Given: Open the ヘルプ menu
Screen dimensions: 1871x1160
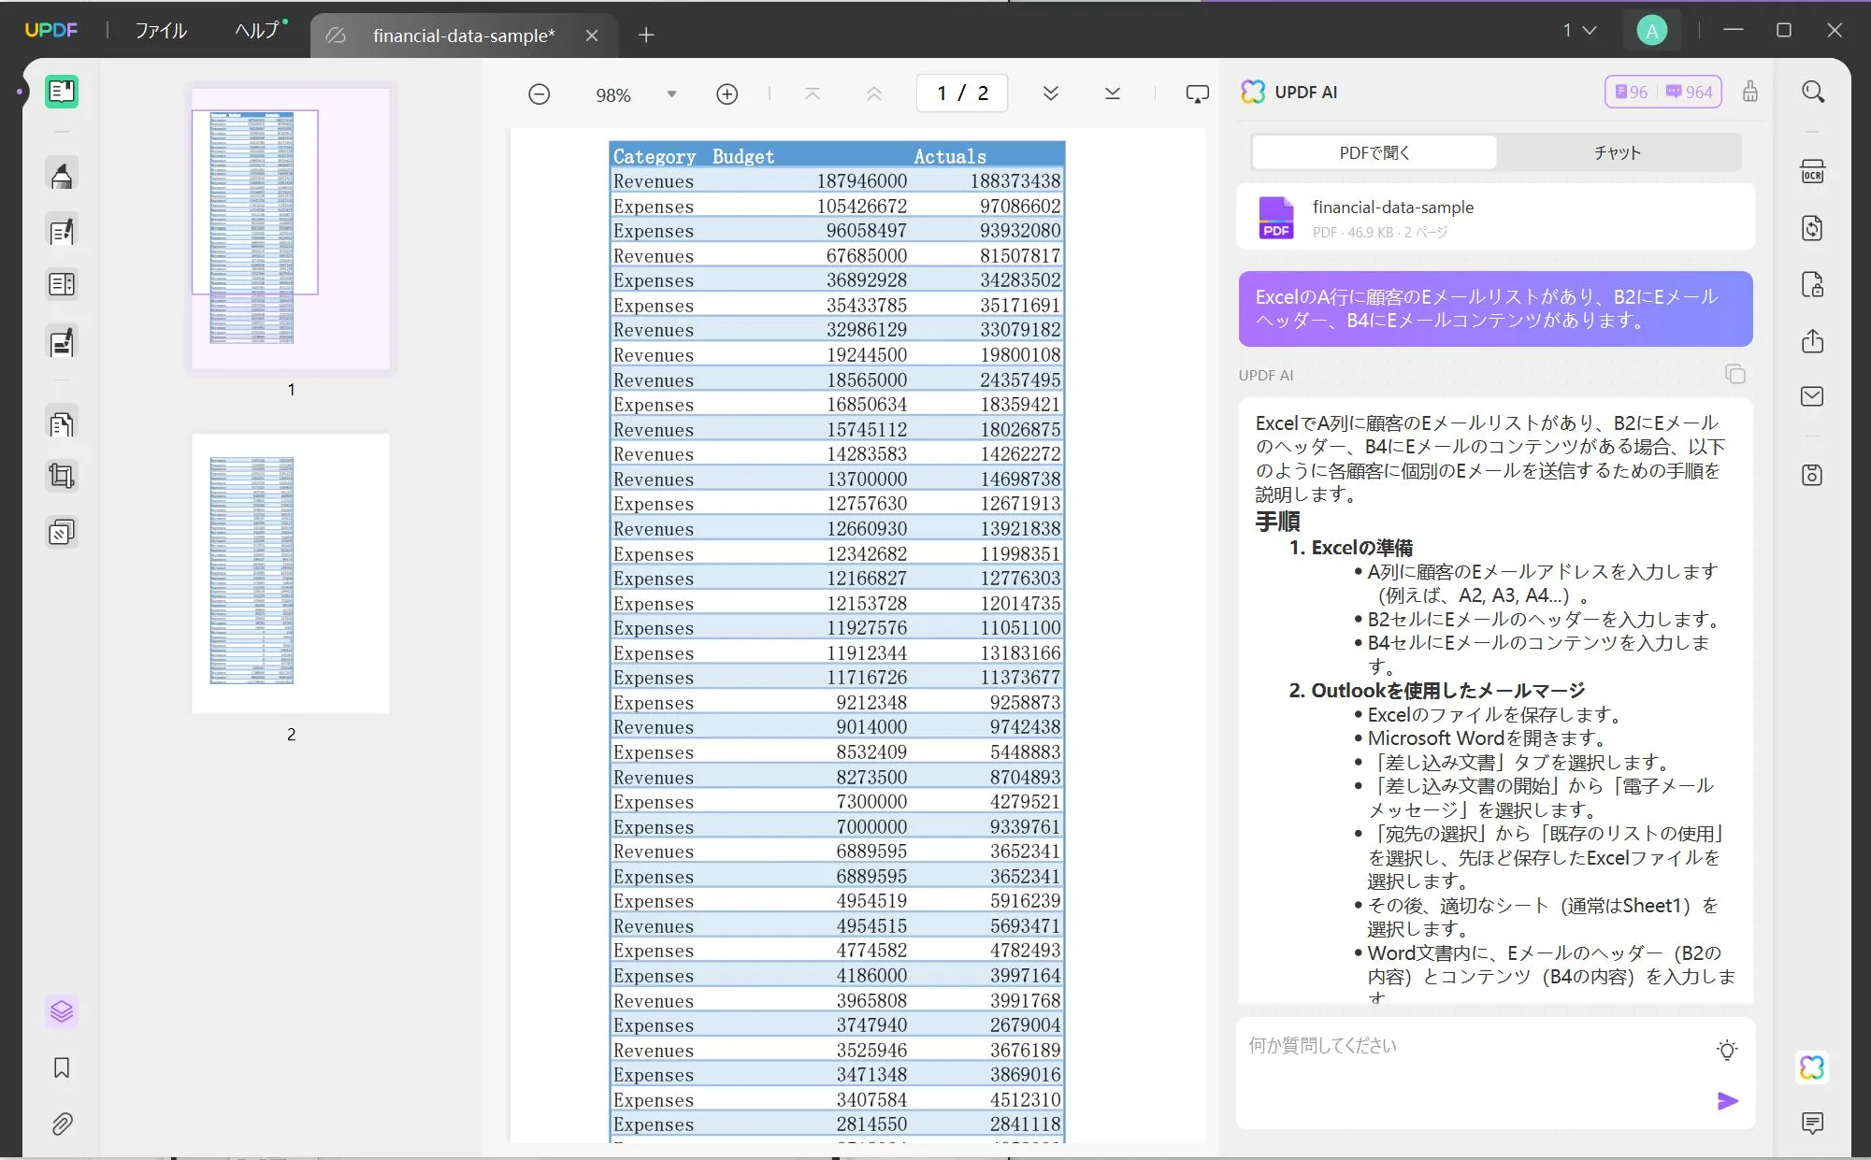Looking at the screenshot, I should (257, 31).
